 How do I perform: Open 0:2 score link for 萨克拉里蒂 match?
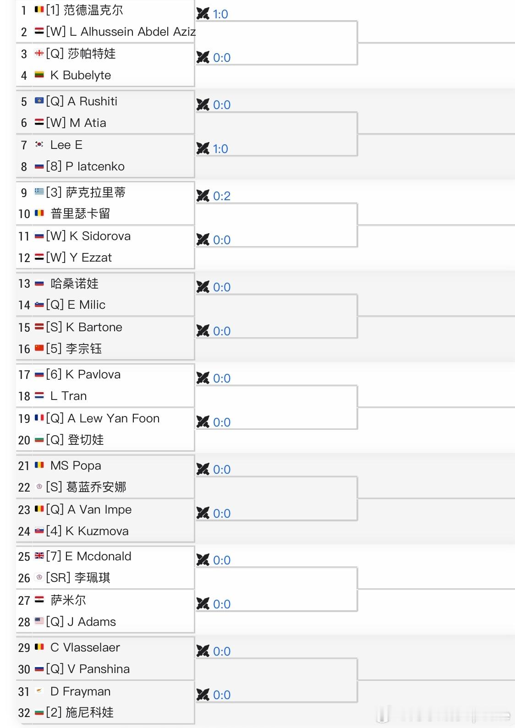coord(222,196)
